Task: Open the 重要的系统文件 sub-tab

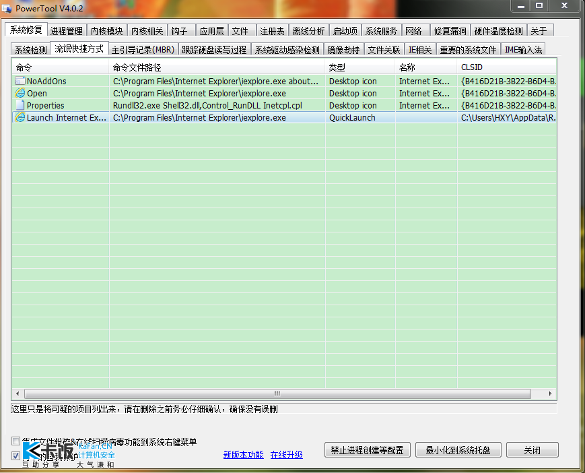Action: pyautogui.click(x=468, y=50)
